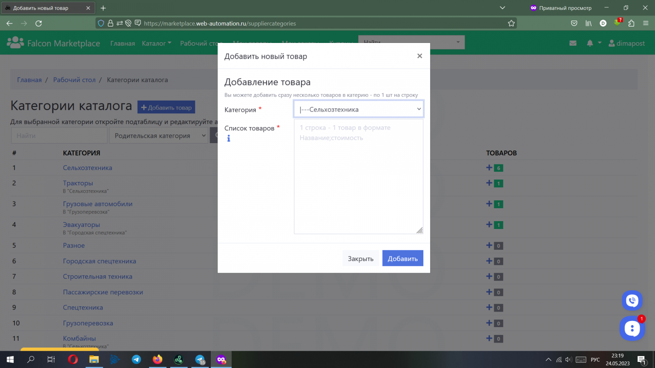655x368 pixels.
Task: Go to Главная in the navbar
Action: click(x=122, y=43)
